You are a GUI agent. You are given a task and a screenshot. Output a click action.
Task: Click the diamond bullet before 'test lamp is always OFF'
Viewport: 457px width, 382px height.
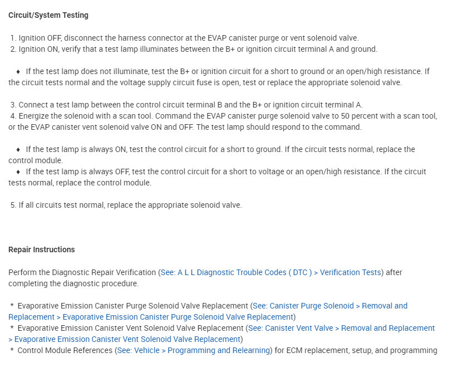click(18, 172)
